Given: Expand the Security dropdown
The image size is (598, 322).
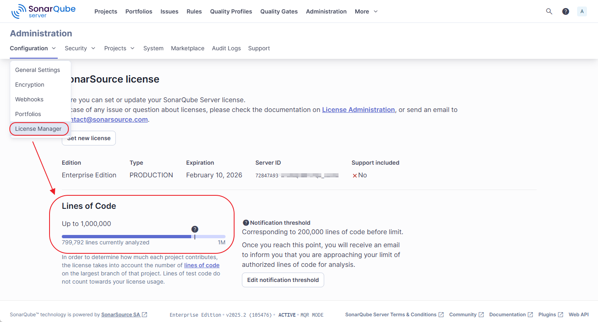Looking at the screenshot, I should (x=80, y=48).
